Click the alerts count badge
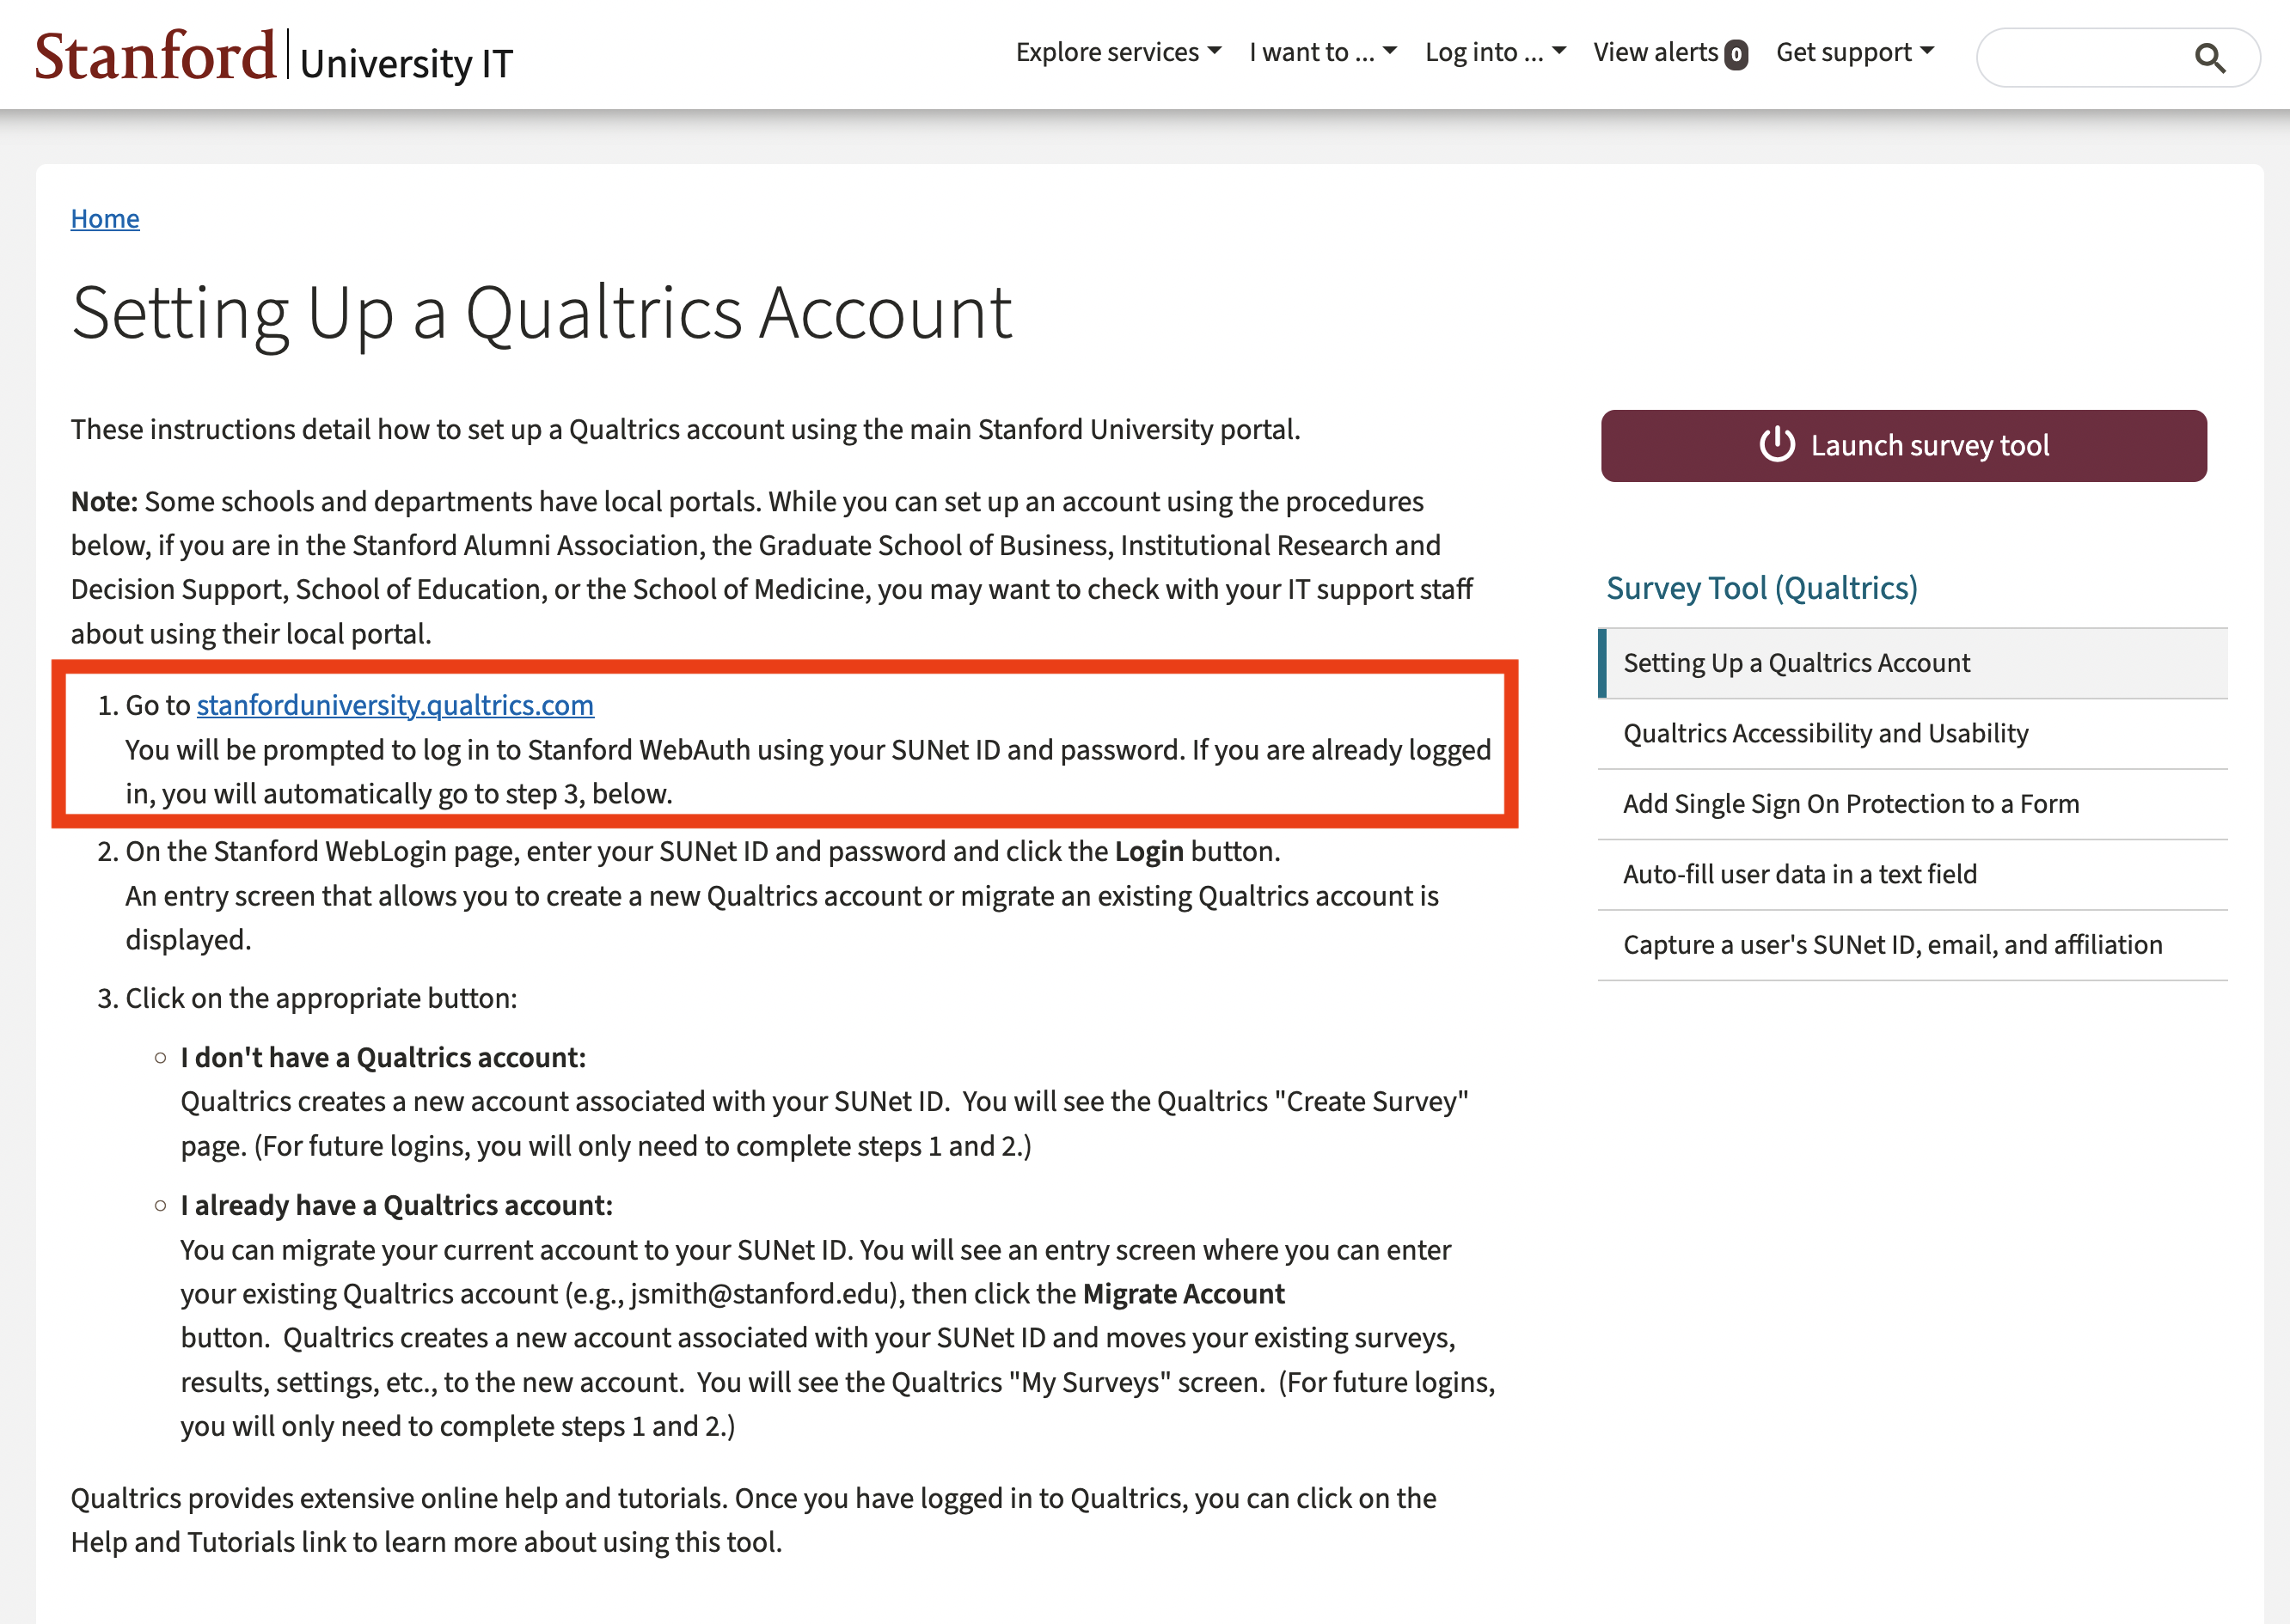This screenshot has height=1624, width=2290. tap(1736, 54)
